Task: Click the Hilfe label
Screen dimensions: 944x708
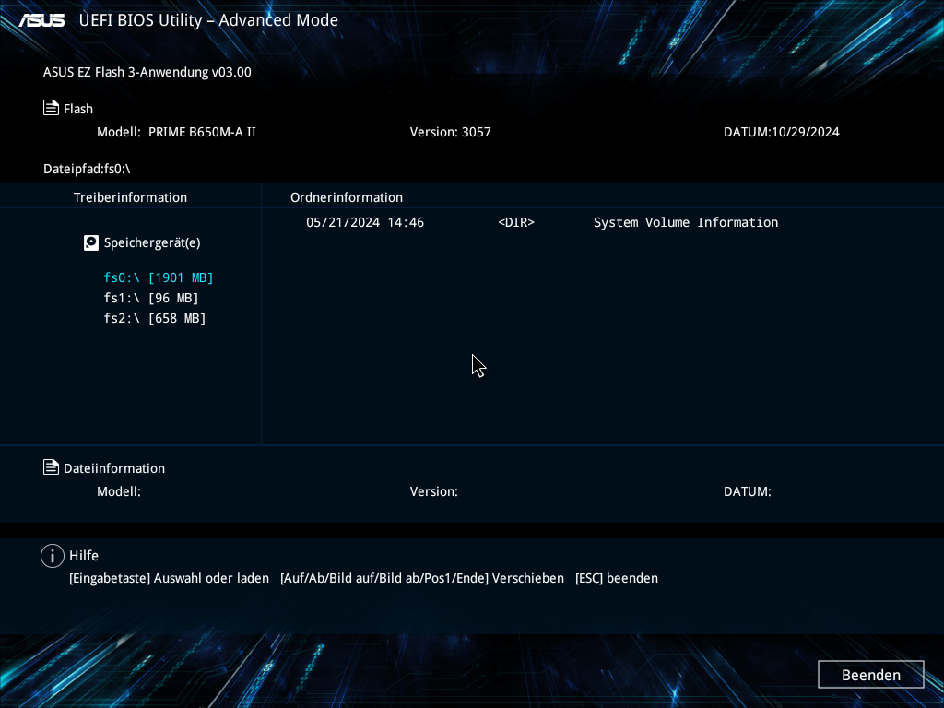Action: (x=84, y=556)
